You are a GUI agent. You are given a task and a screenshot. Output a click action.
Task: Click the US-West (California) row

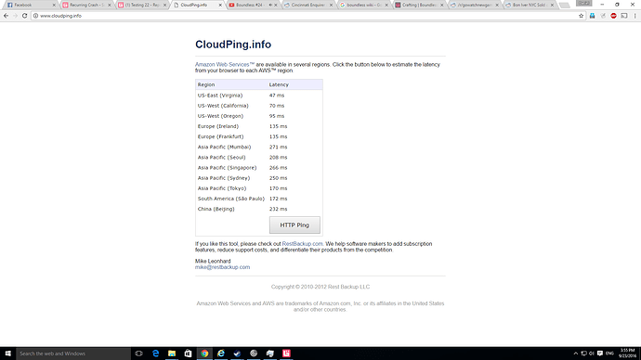(x=259, y=105)
